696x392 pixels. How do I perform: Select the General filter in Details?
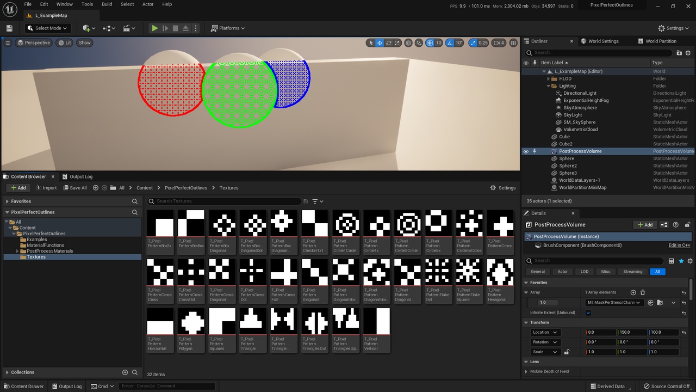coord(538,272)
